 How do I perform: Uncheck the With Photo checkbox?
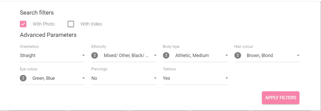23,24
